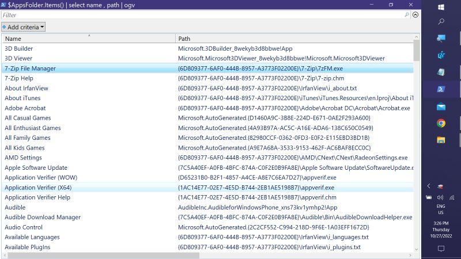Select the 3D Viewer row
The image size is (461, 259).
click(x=207, y=59)
